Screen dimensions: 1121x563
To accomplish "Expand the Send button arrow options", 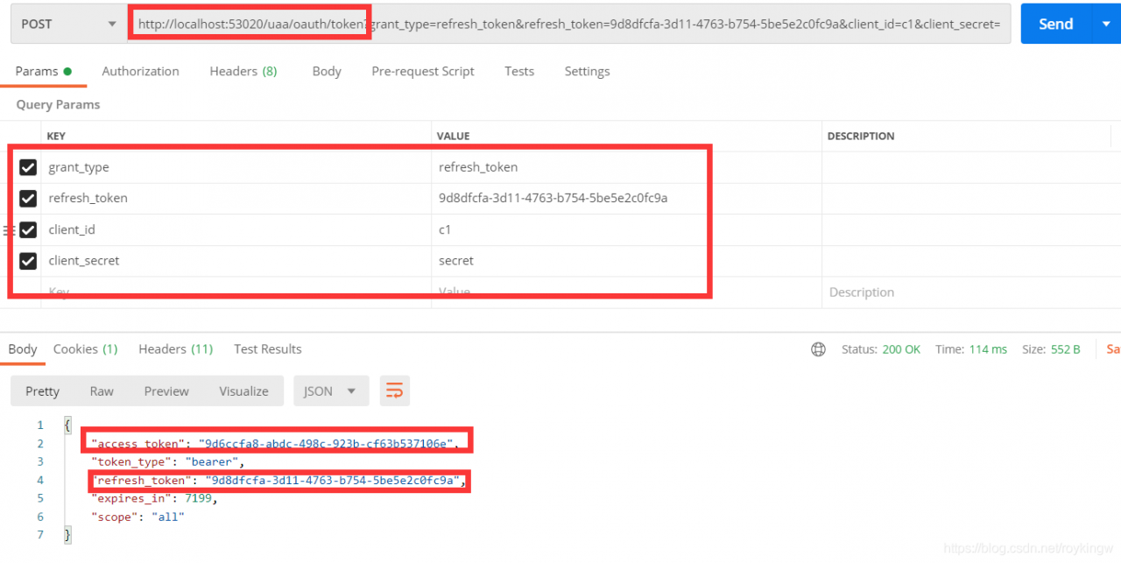I will [1106, 24].
